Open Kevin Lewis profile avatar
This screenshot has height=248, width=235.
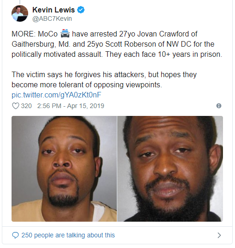pos(20,13)
